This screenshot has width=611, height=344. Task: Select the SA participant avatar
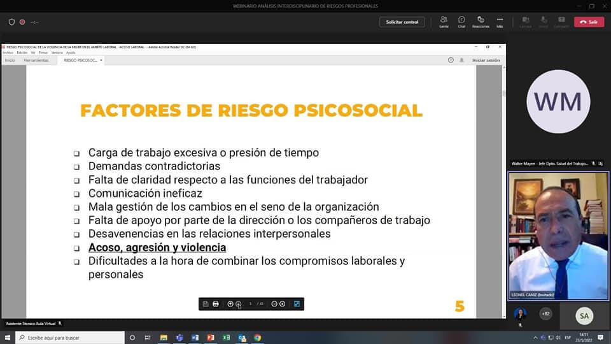click(584, 316)
